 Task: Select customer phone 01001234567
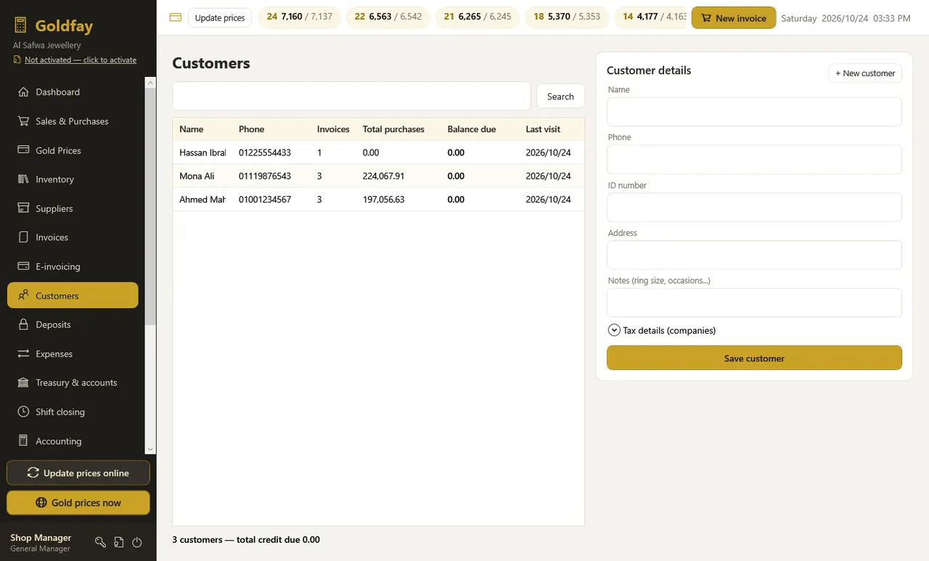(x=265, y=200)
